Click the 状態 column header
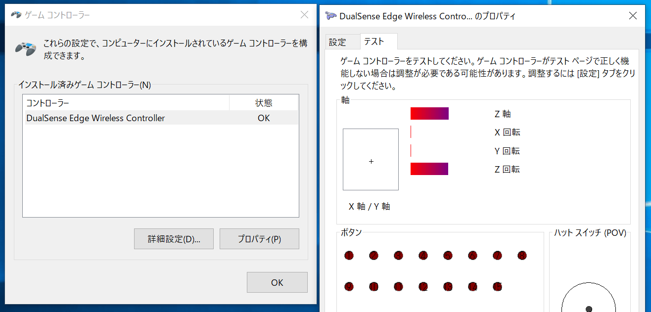 click(264, 103)
